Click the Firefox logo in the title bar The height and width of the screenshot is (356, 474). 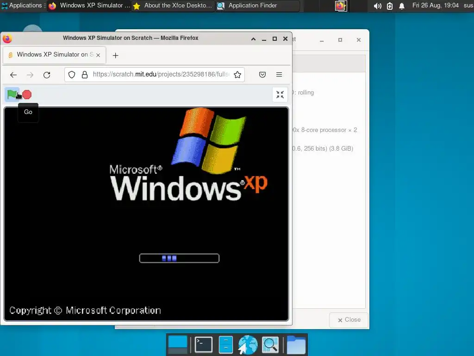click(x=7, y=38)
